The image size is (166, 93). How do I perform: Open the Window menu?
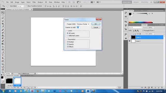tap(57, 2)
